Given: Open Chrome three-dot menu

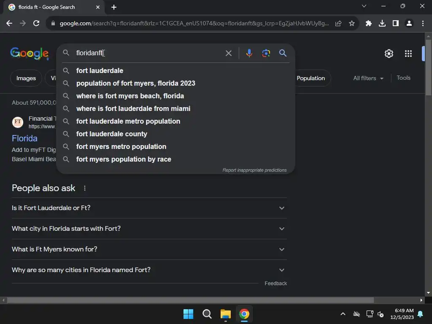Looking at the screenshot, I should [423, 24].
